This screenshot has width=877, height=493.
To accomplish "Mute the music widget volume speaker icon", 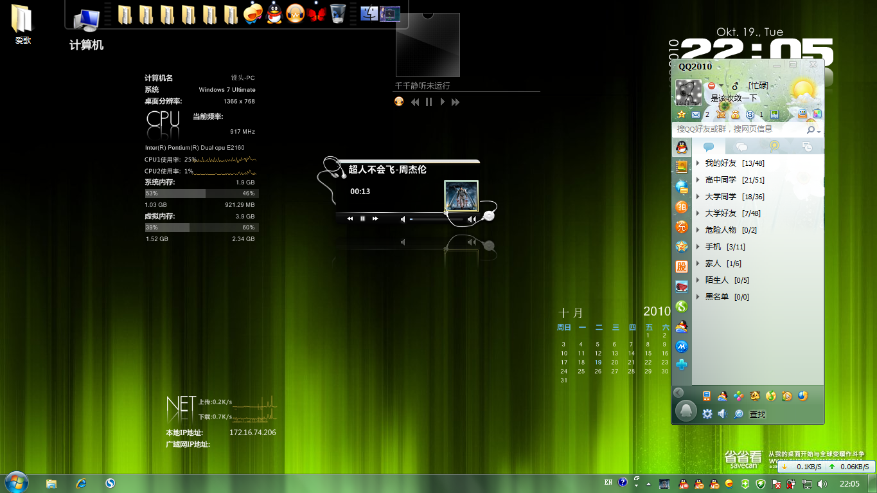I will point(403,219).
